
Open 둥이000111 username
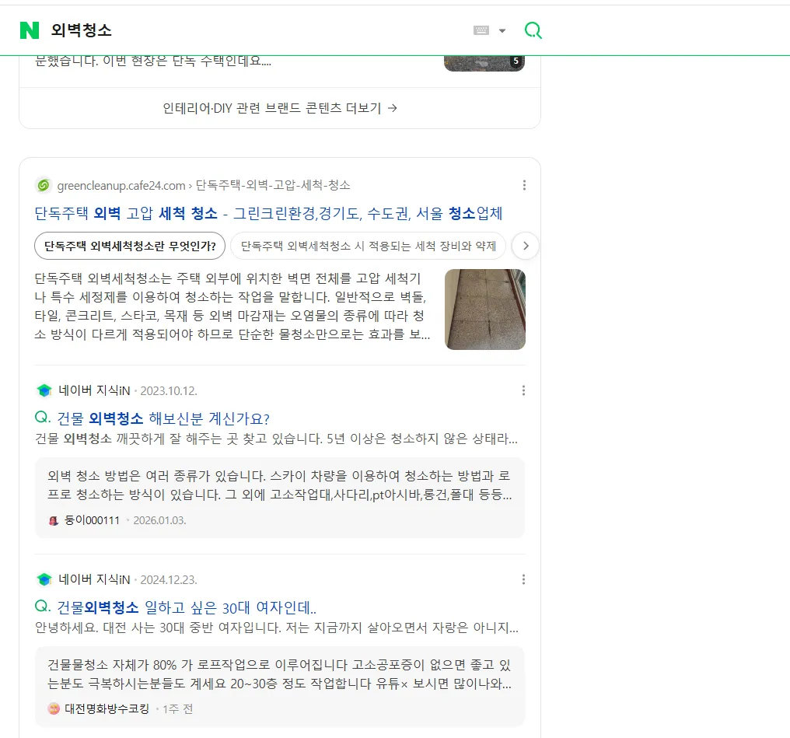point(93,520)
